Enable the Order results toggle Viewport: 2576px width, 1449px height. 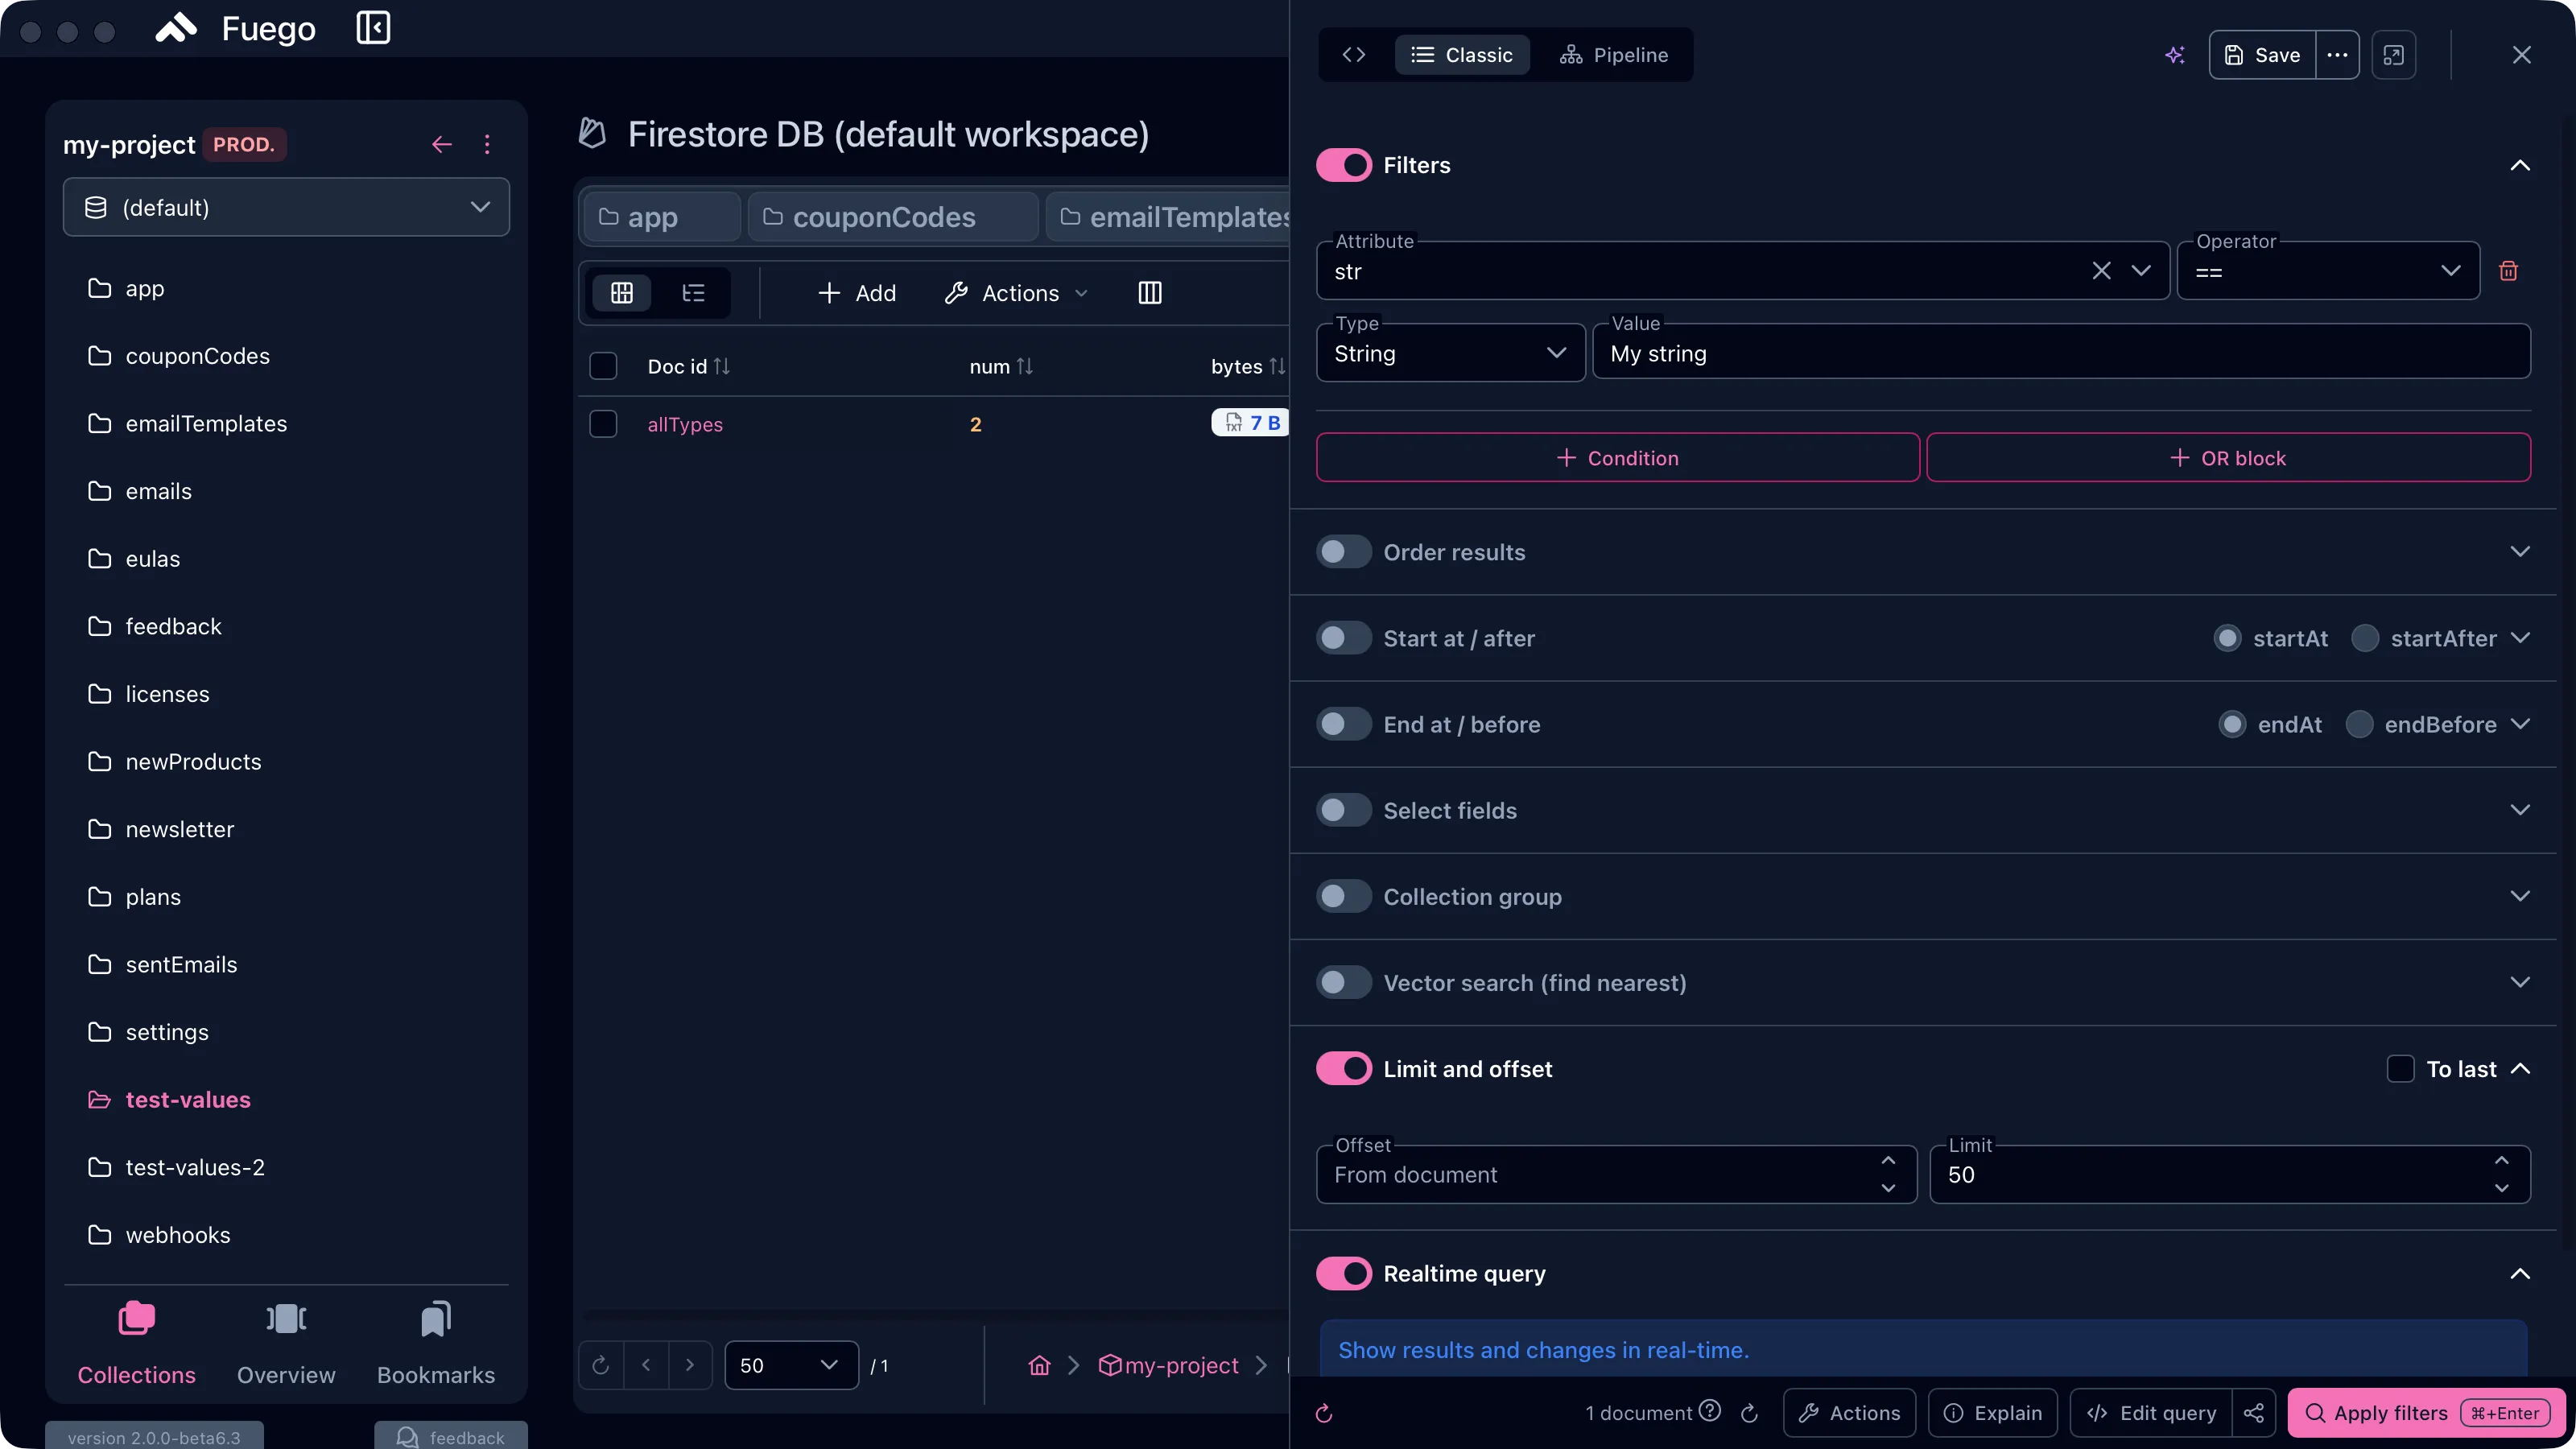click(x=1343, y=552)
